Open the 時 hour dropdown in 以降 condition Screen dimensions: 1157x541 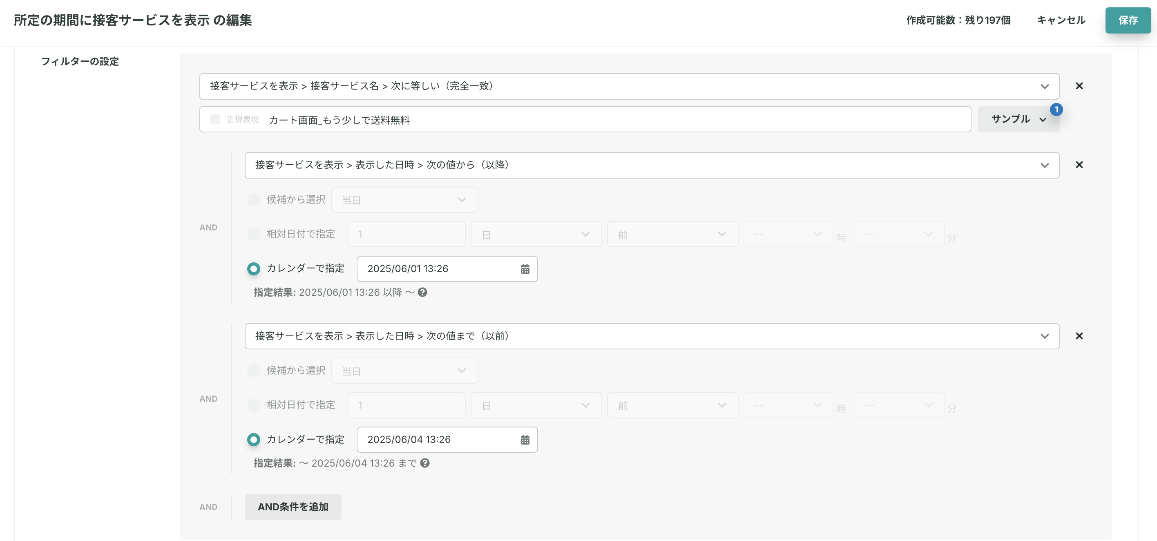tap(788, 234)
